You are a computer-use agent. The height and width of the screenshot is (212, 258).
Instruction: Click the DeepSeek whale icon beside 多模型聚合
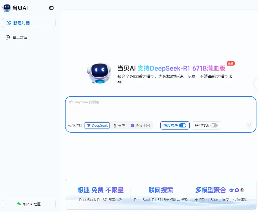click(232, 190)
